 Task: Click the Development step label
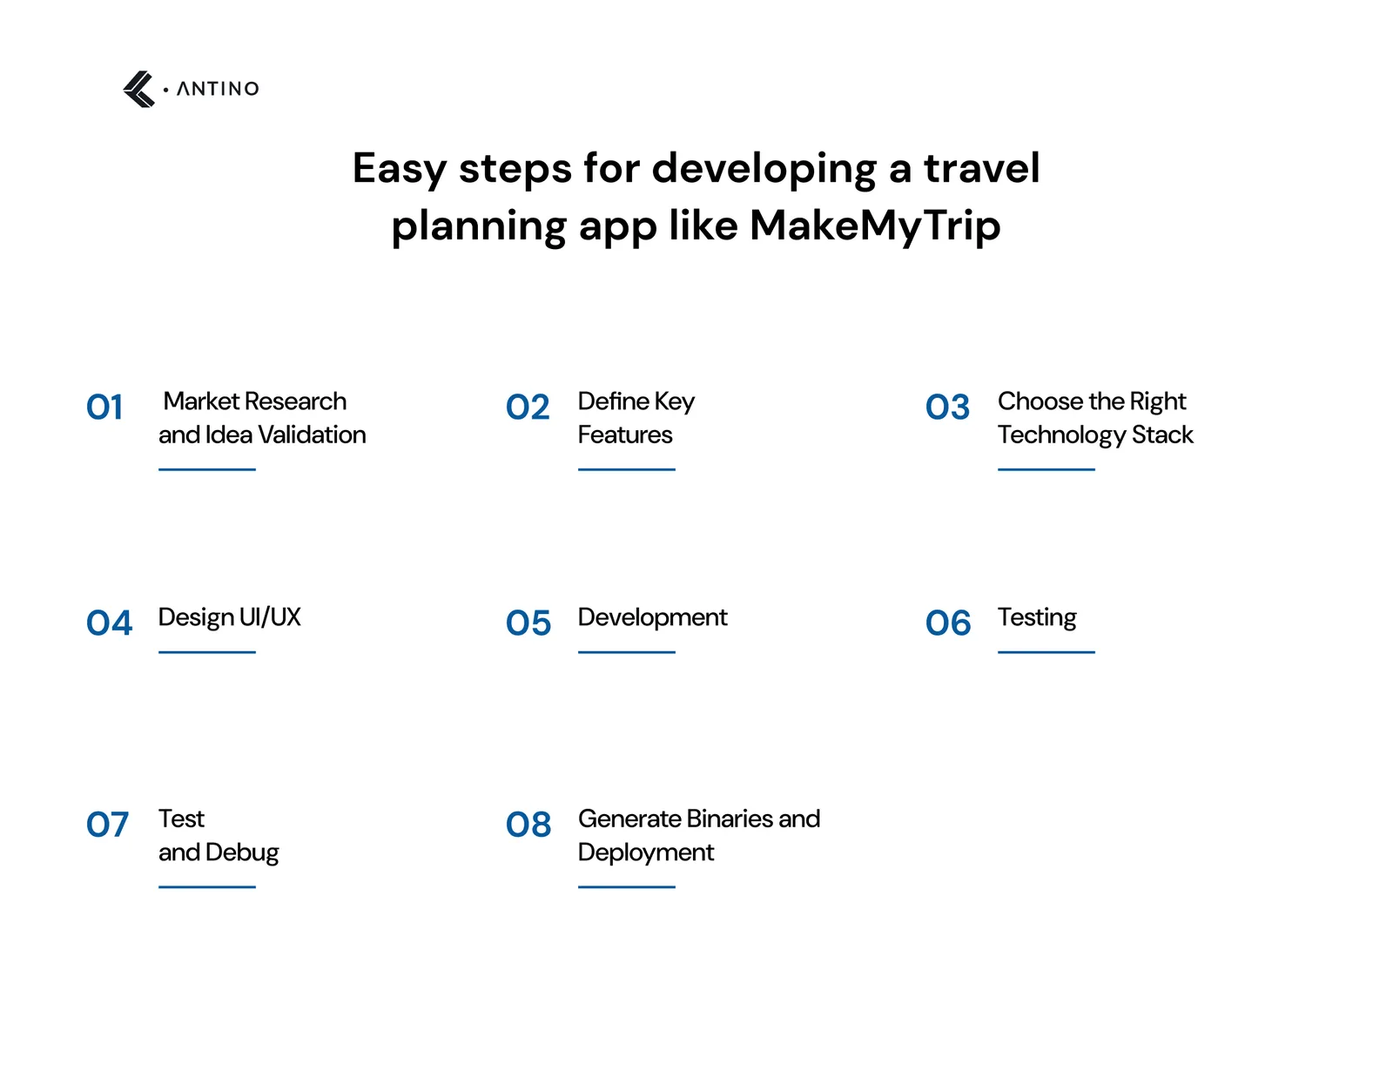tap(653, 617)
